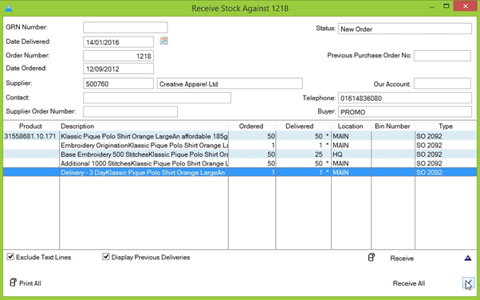Image resolution: width=480 pixels, height=300 pixels.
Task: Click the Telephone field
Action: 405,98
